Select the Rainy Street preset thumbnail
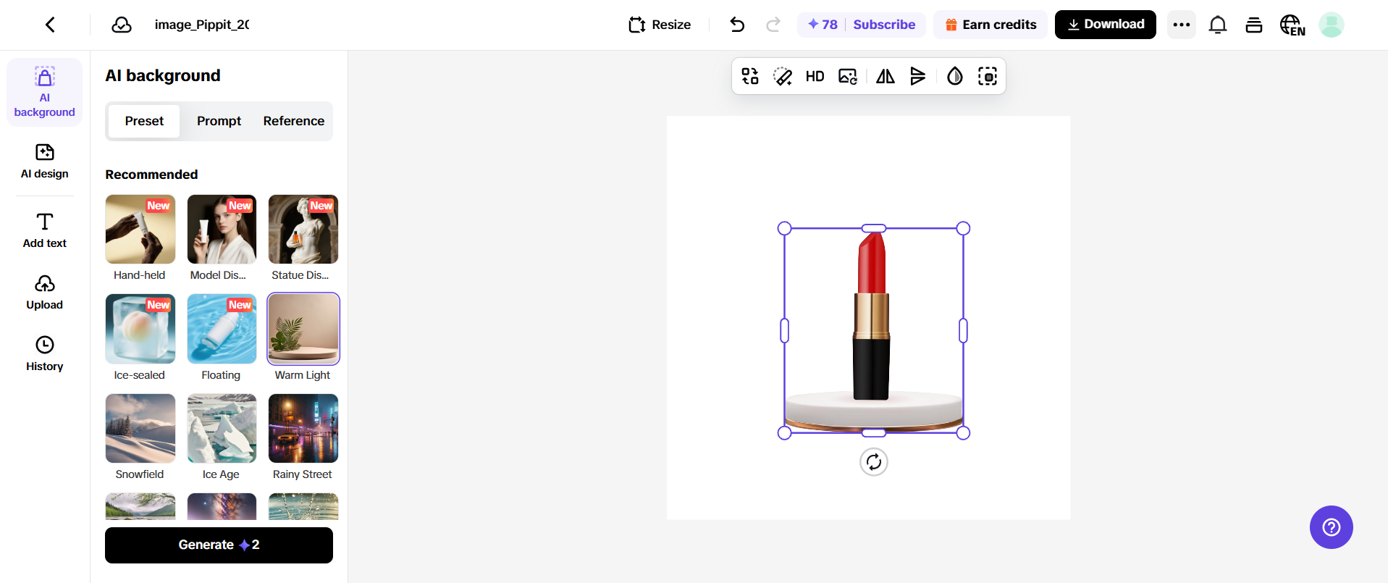 (303, 428)
